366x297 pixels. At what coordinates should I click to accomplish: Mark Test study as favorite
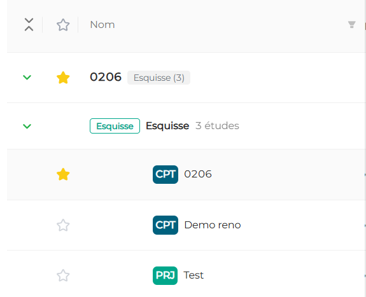coord(63,275)
